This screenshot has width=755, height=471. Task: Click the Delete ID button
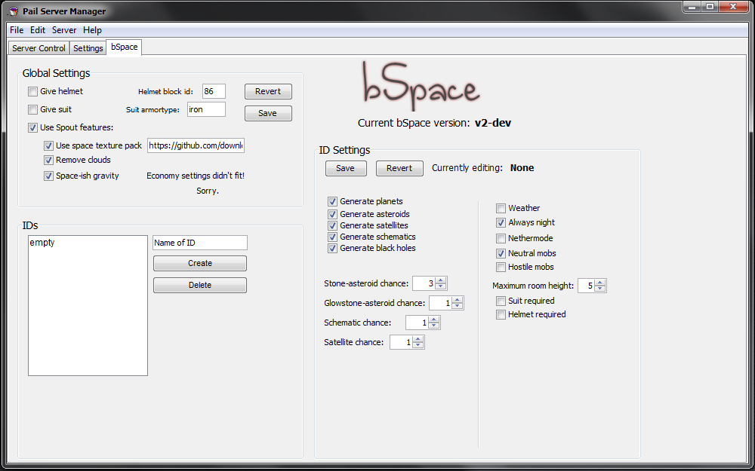point(200,285)
